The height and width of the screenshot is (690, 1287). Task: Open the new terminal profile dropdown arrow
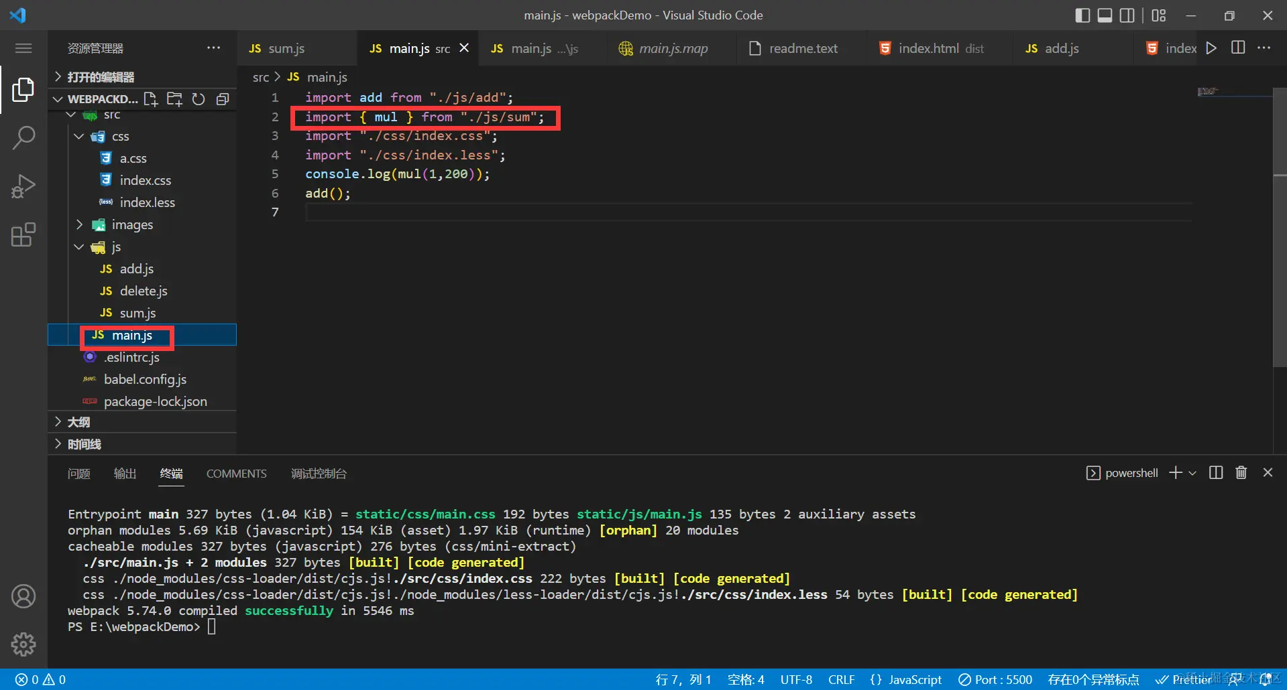(x=1192, y=473)
